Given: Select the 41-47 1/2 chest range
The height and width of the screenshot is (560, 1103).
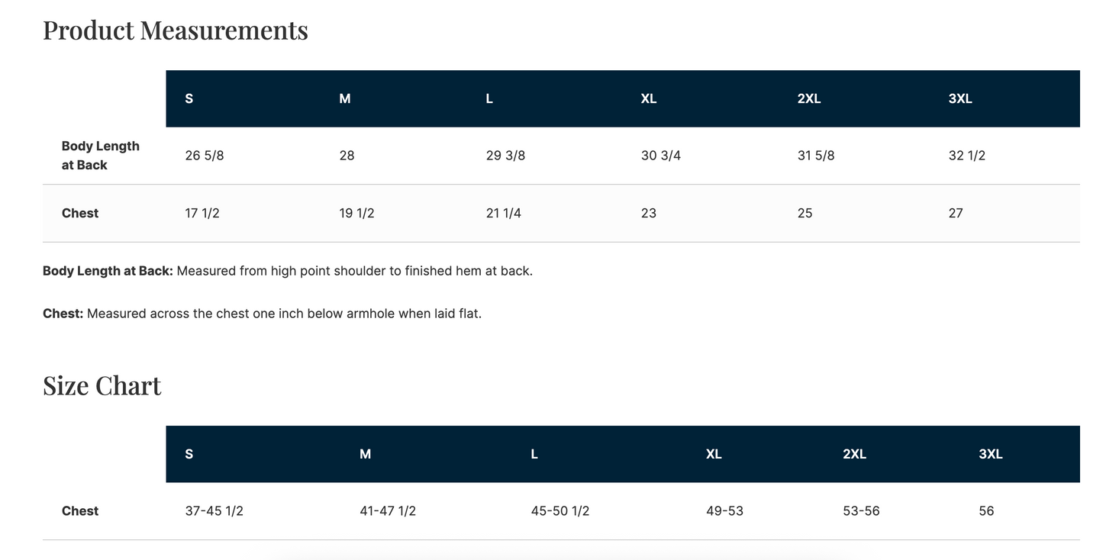Looking at the screenshot, I should tap(388, 511).
